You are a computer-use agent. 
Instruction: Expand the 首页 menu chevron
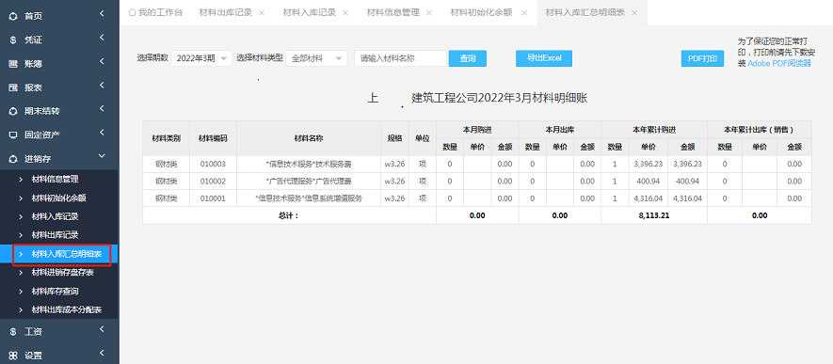102,14
